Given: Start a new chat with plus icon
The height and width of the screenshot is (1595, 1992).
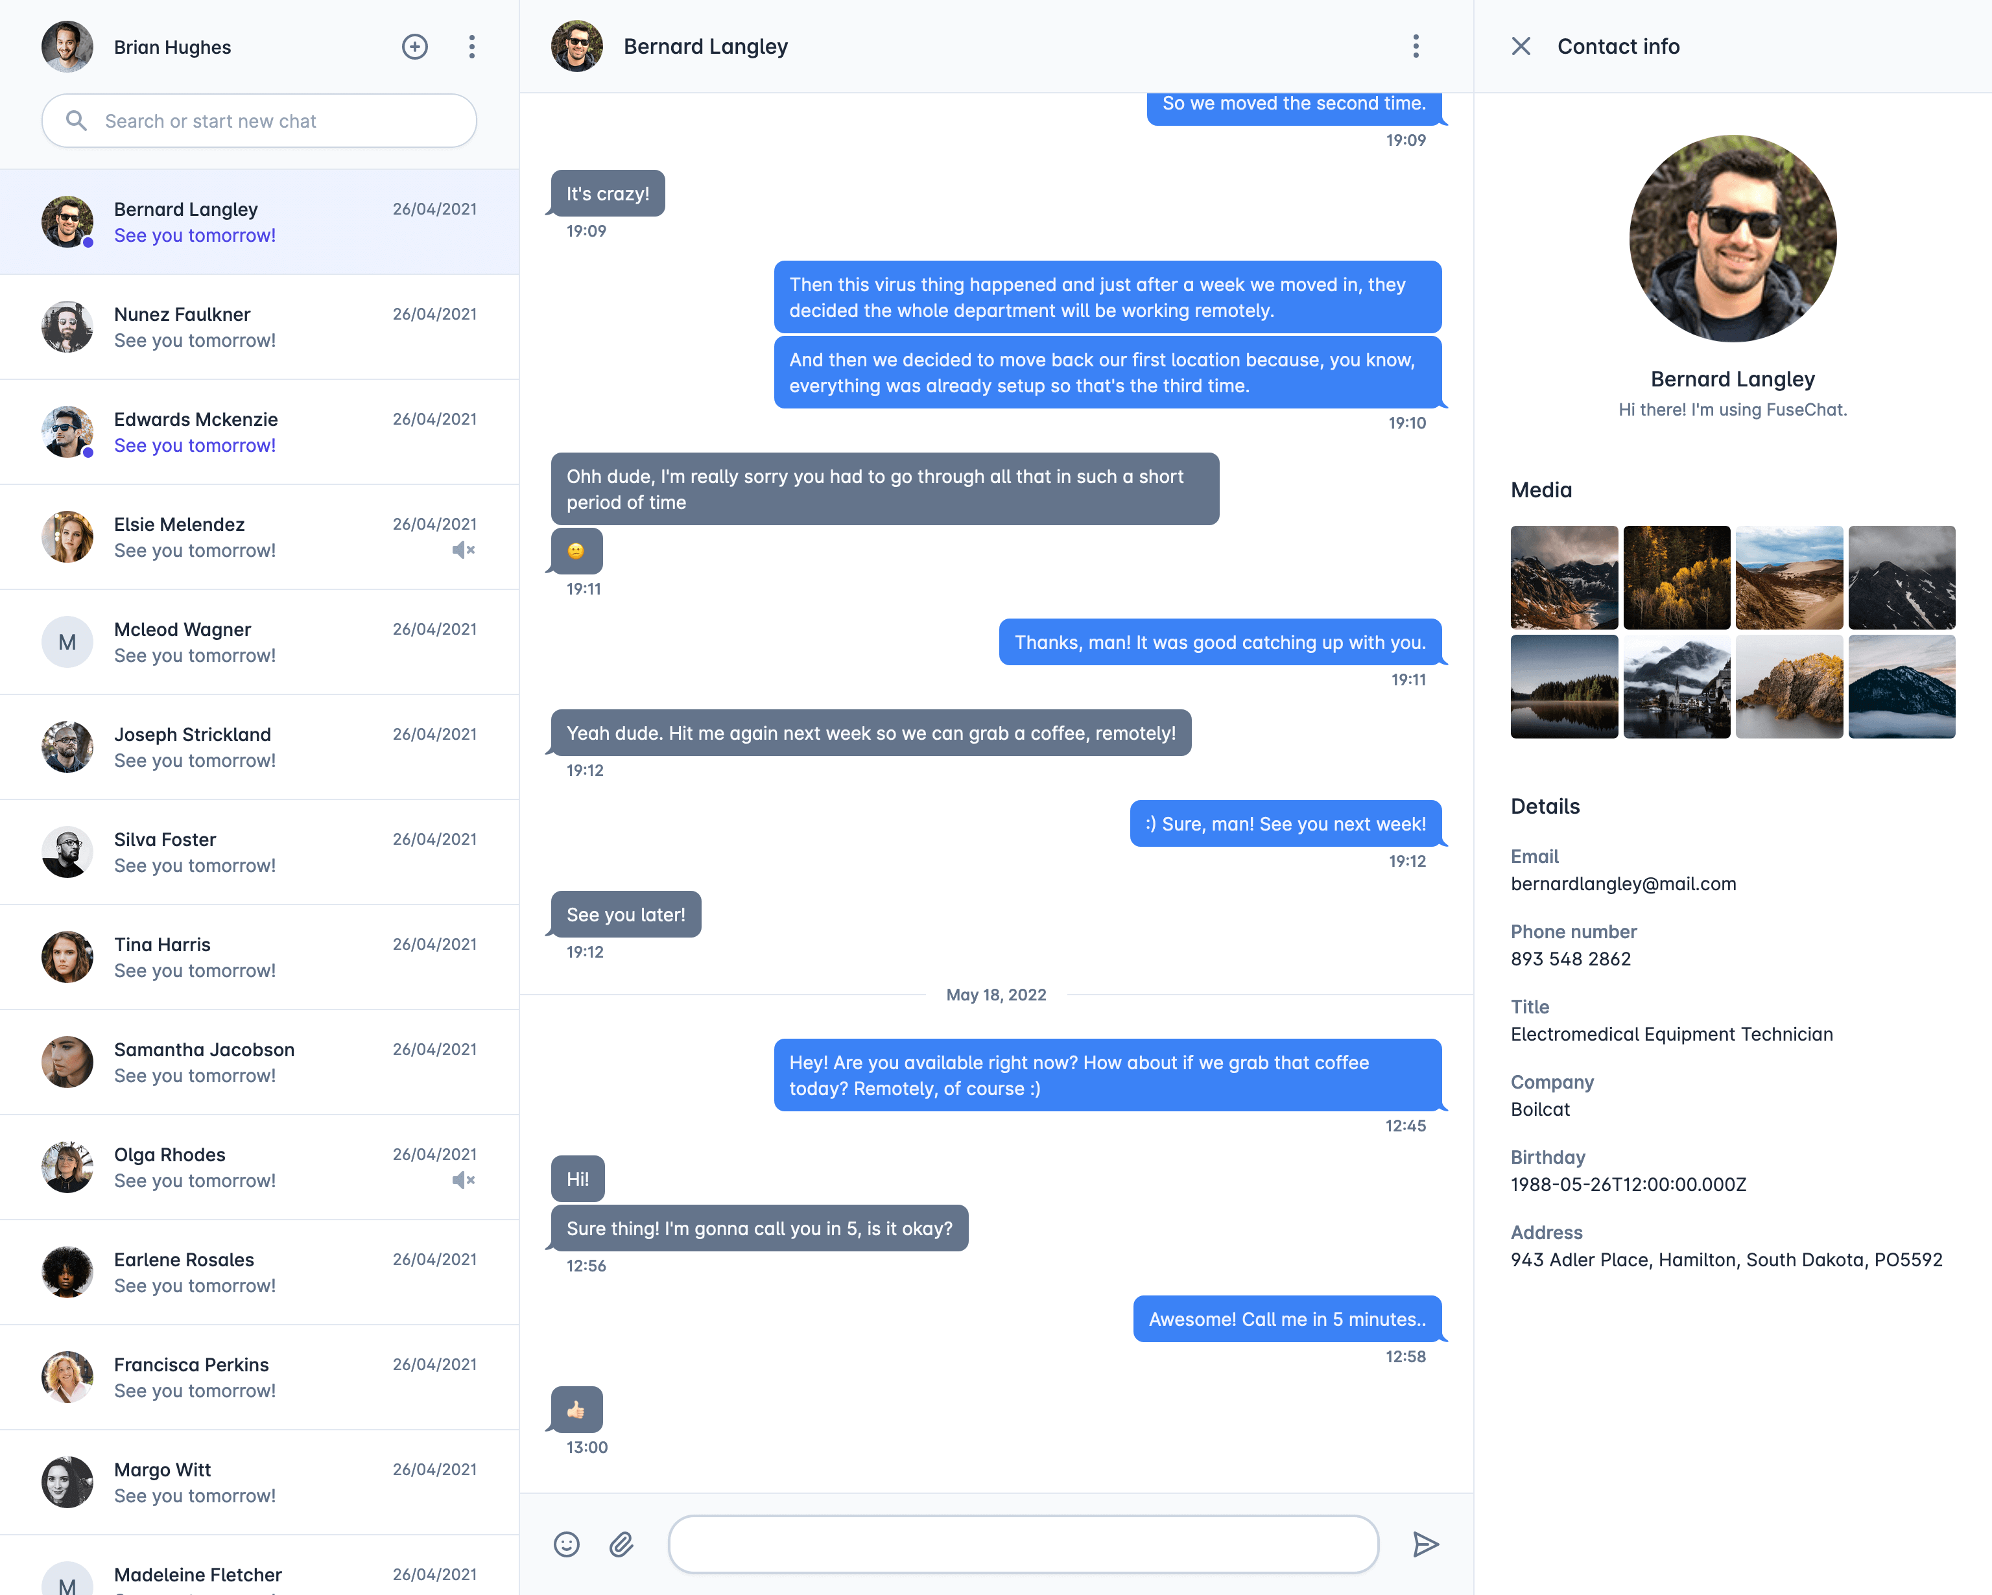Looking at the screenshot, I should 415,46.
